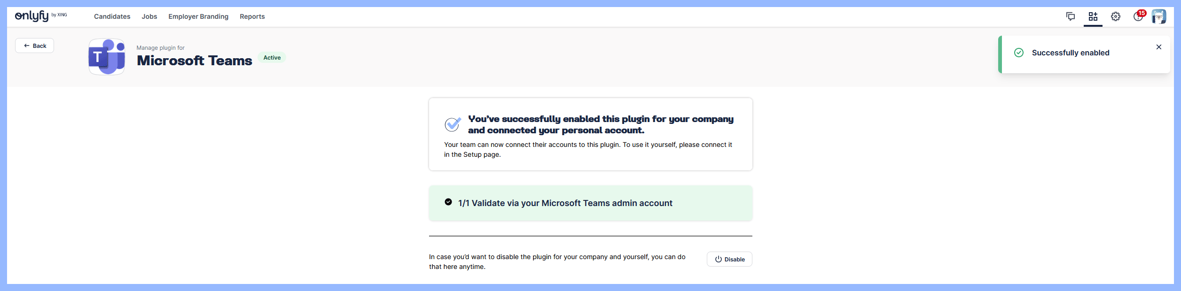The height and width of the screenshot is (291, 1181).
Task: Click the Active status badge
Action: 272,57
